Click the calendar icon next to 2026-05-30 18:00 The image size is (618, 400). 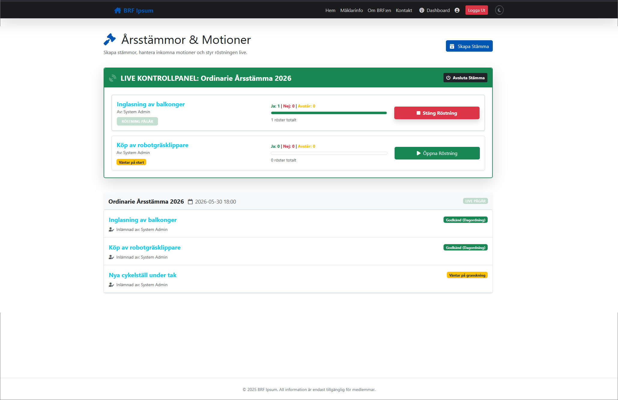click(190, 202)
